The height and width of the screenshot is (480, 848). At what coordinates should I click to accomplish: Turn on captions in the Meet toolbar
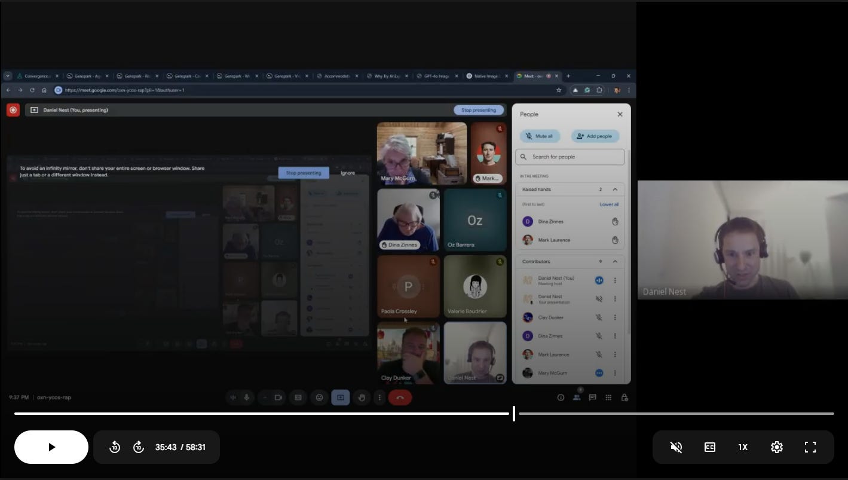[x=298, y=398]
